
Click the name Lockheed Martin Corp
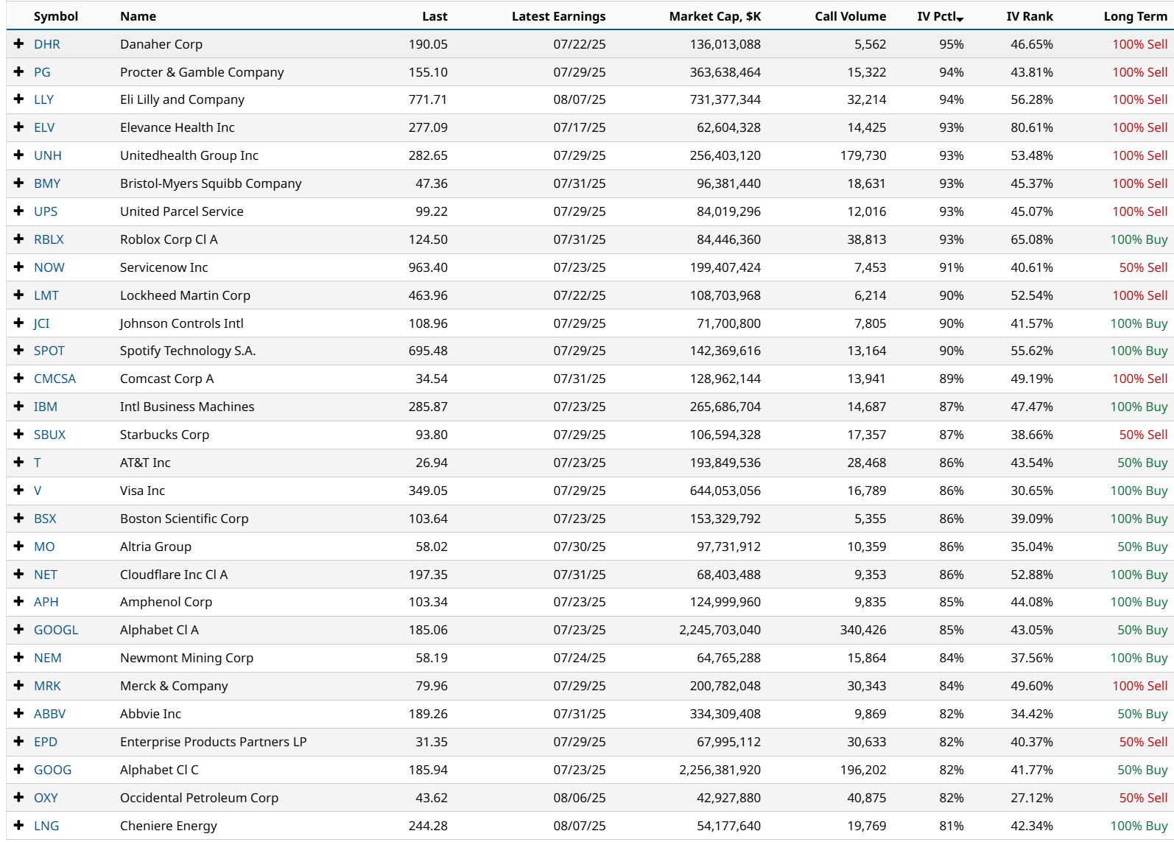click(185, 295)
